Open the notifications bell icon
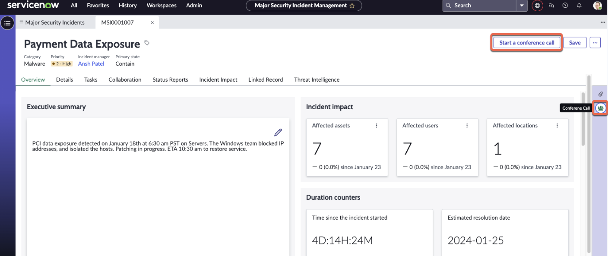The height and width of the screenshot is (256, 608). click(579, 6)
